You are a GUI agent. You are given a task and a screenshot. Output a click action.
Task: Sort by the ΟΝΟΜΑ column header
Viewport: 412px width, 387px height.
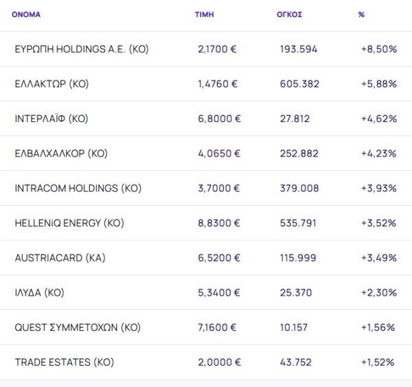pyautogui.click(x=26, y=14)
